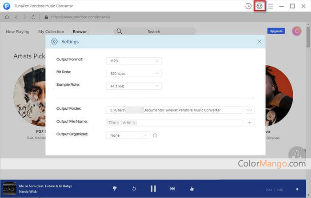Browse for output folder with ellipsis button

click(250, 110)
